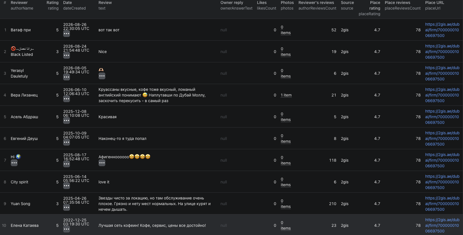Select reviewer name 'Елена Катаева'
The image size is (463, 235).
[25, 225]
